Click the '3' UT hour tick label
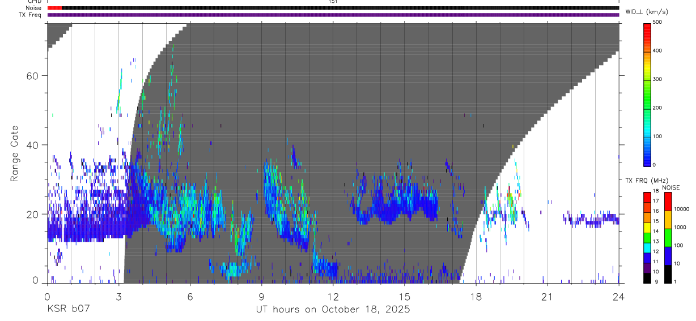This screenshot has height=321, width=696. coord(118,296)
